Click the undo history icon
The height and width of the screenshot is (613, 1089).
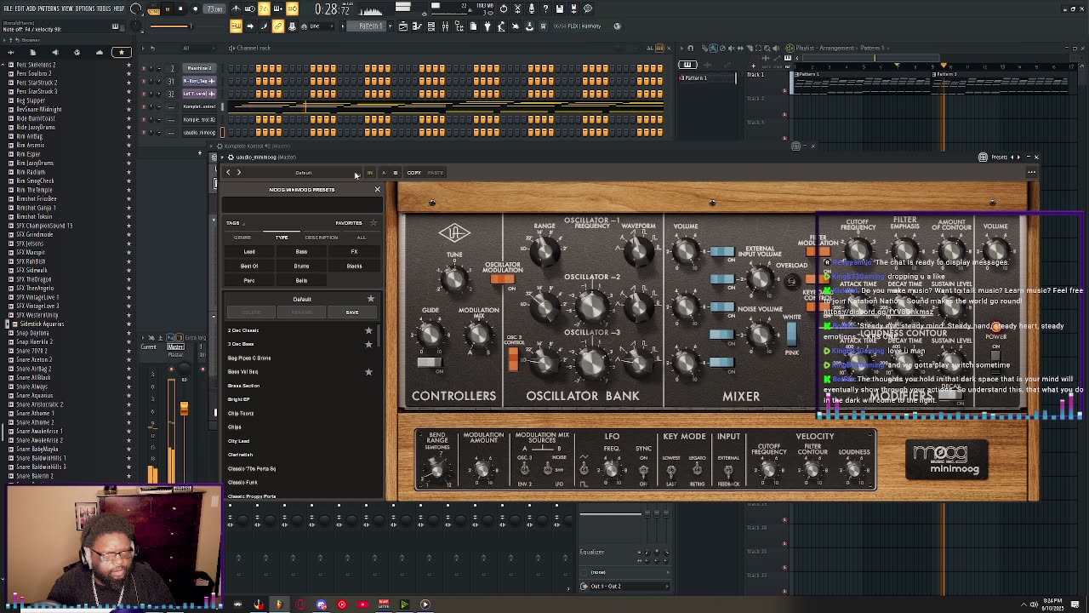[x=504, y=9]
